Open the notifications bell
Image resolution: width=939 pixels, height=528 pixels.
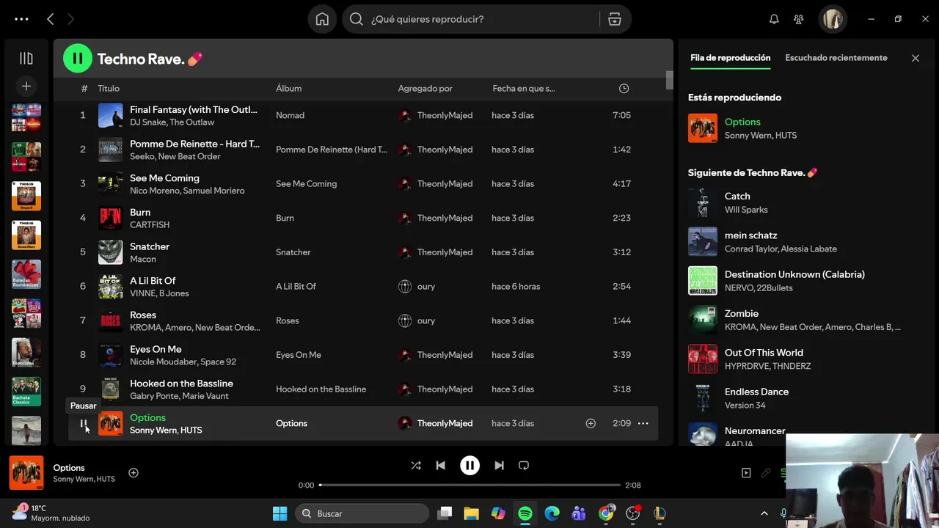point(774,19)
